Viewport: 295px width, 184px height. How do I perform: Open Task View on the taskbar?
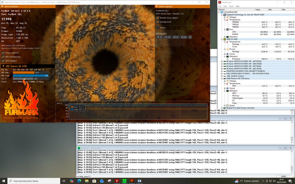pos(64,181)
